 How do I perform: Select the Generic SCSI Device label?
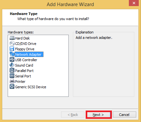[31, 87]
